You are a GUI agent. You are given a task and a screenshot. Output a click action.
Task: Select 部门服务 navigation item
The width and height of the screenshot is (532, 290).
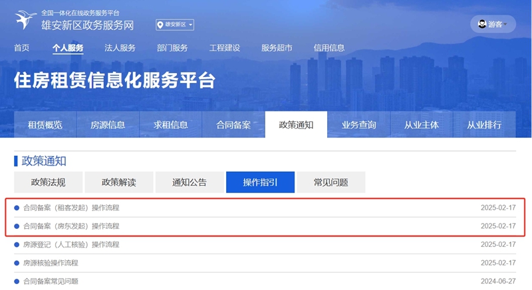(172, 48)
